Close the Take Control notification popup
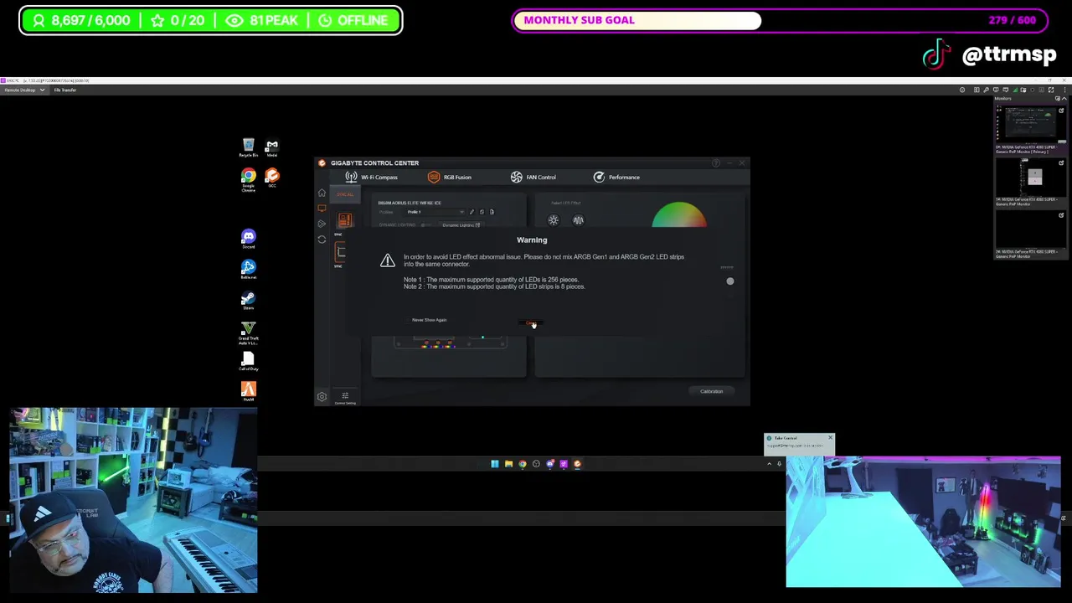The image size is (1072, 603). [830, 437]
